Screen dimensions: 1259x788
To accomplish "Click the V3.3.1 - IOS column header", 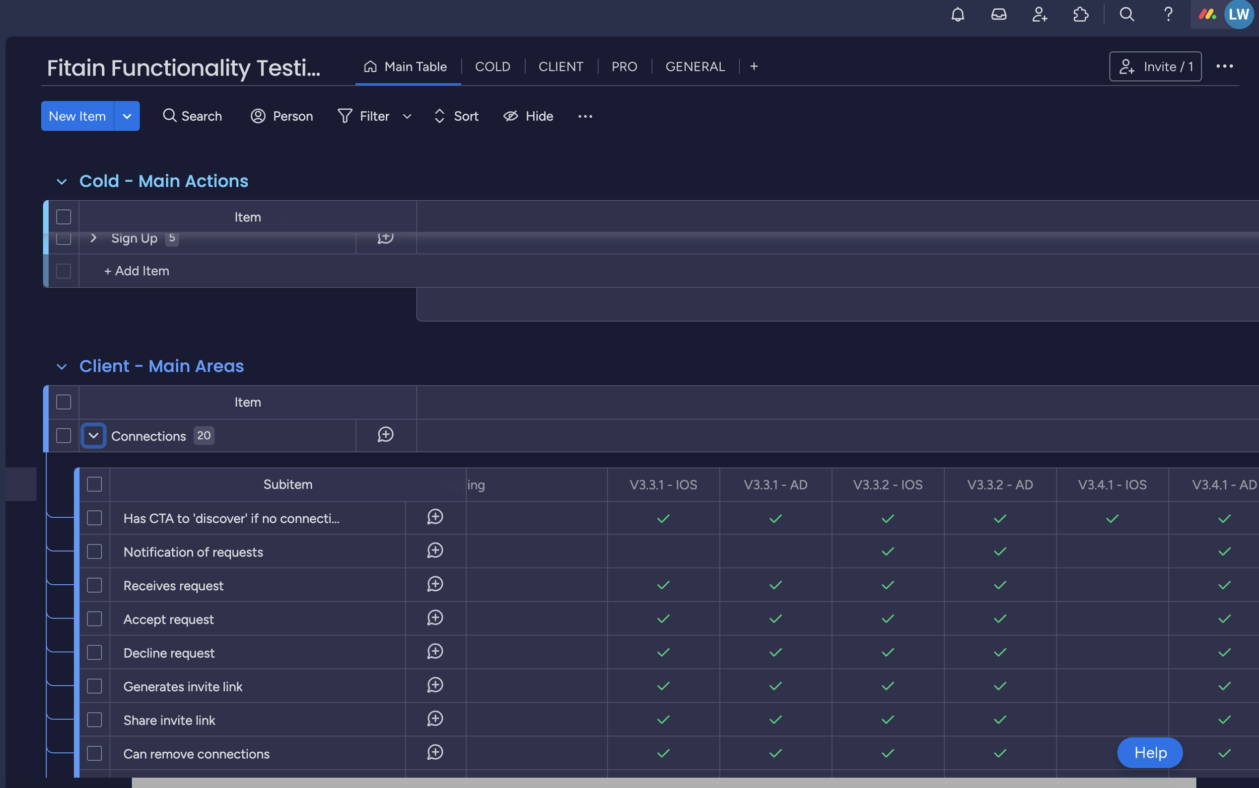I will [x=663, y=485].
